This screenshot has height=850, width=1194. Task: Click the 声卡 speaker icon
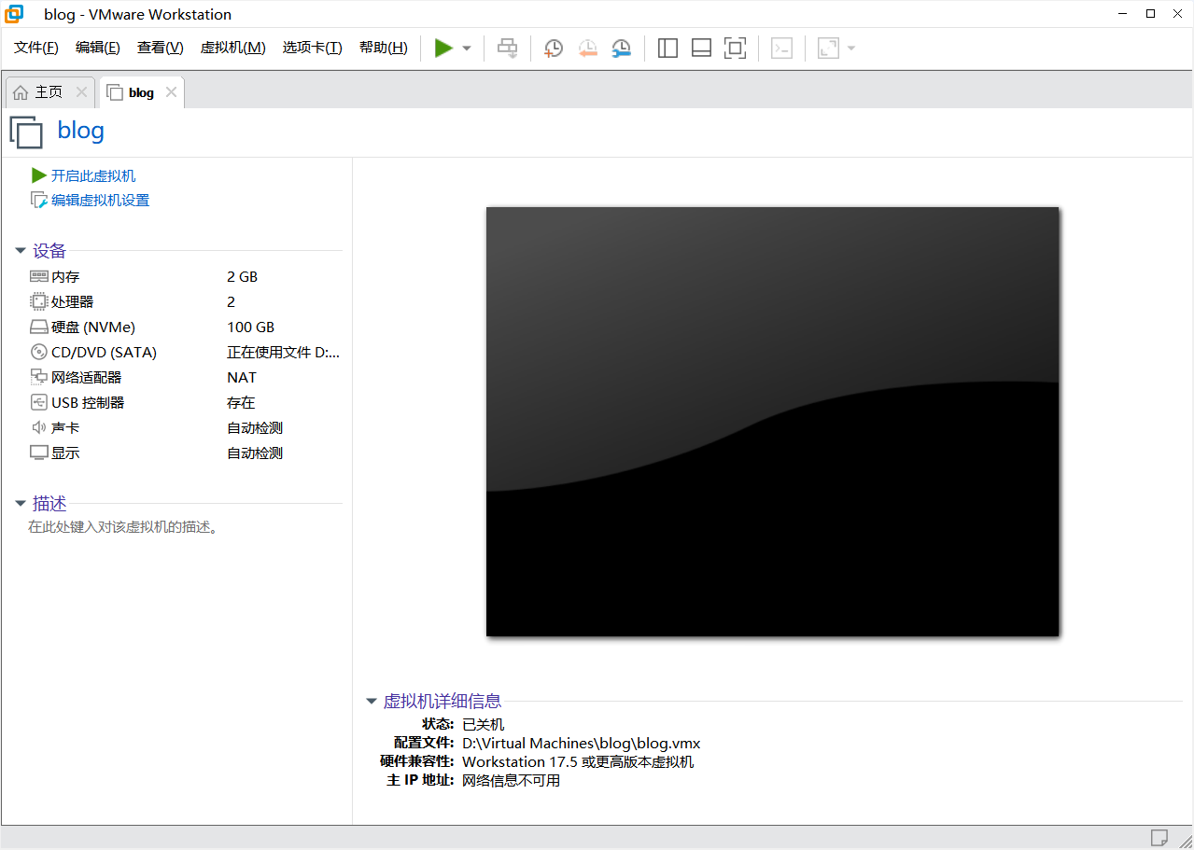pyautogui.click(x=38, y=427)
